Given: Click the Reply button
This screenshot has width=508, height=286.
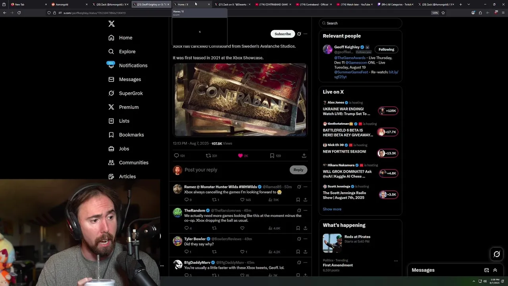Looking at the screenshot, I should pyautogui.click(x=298, y=170).
